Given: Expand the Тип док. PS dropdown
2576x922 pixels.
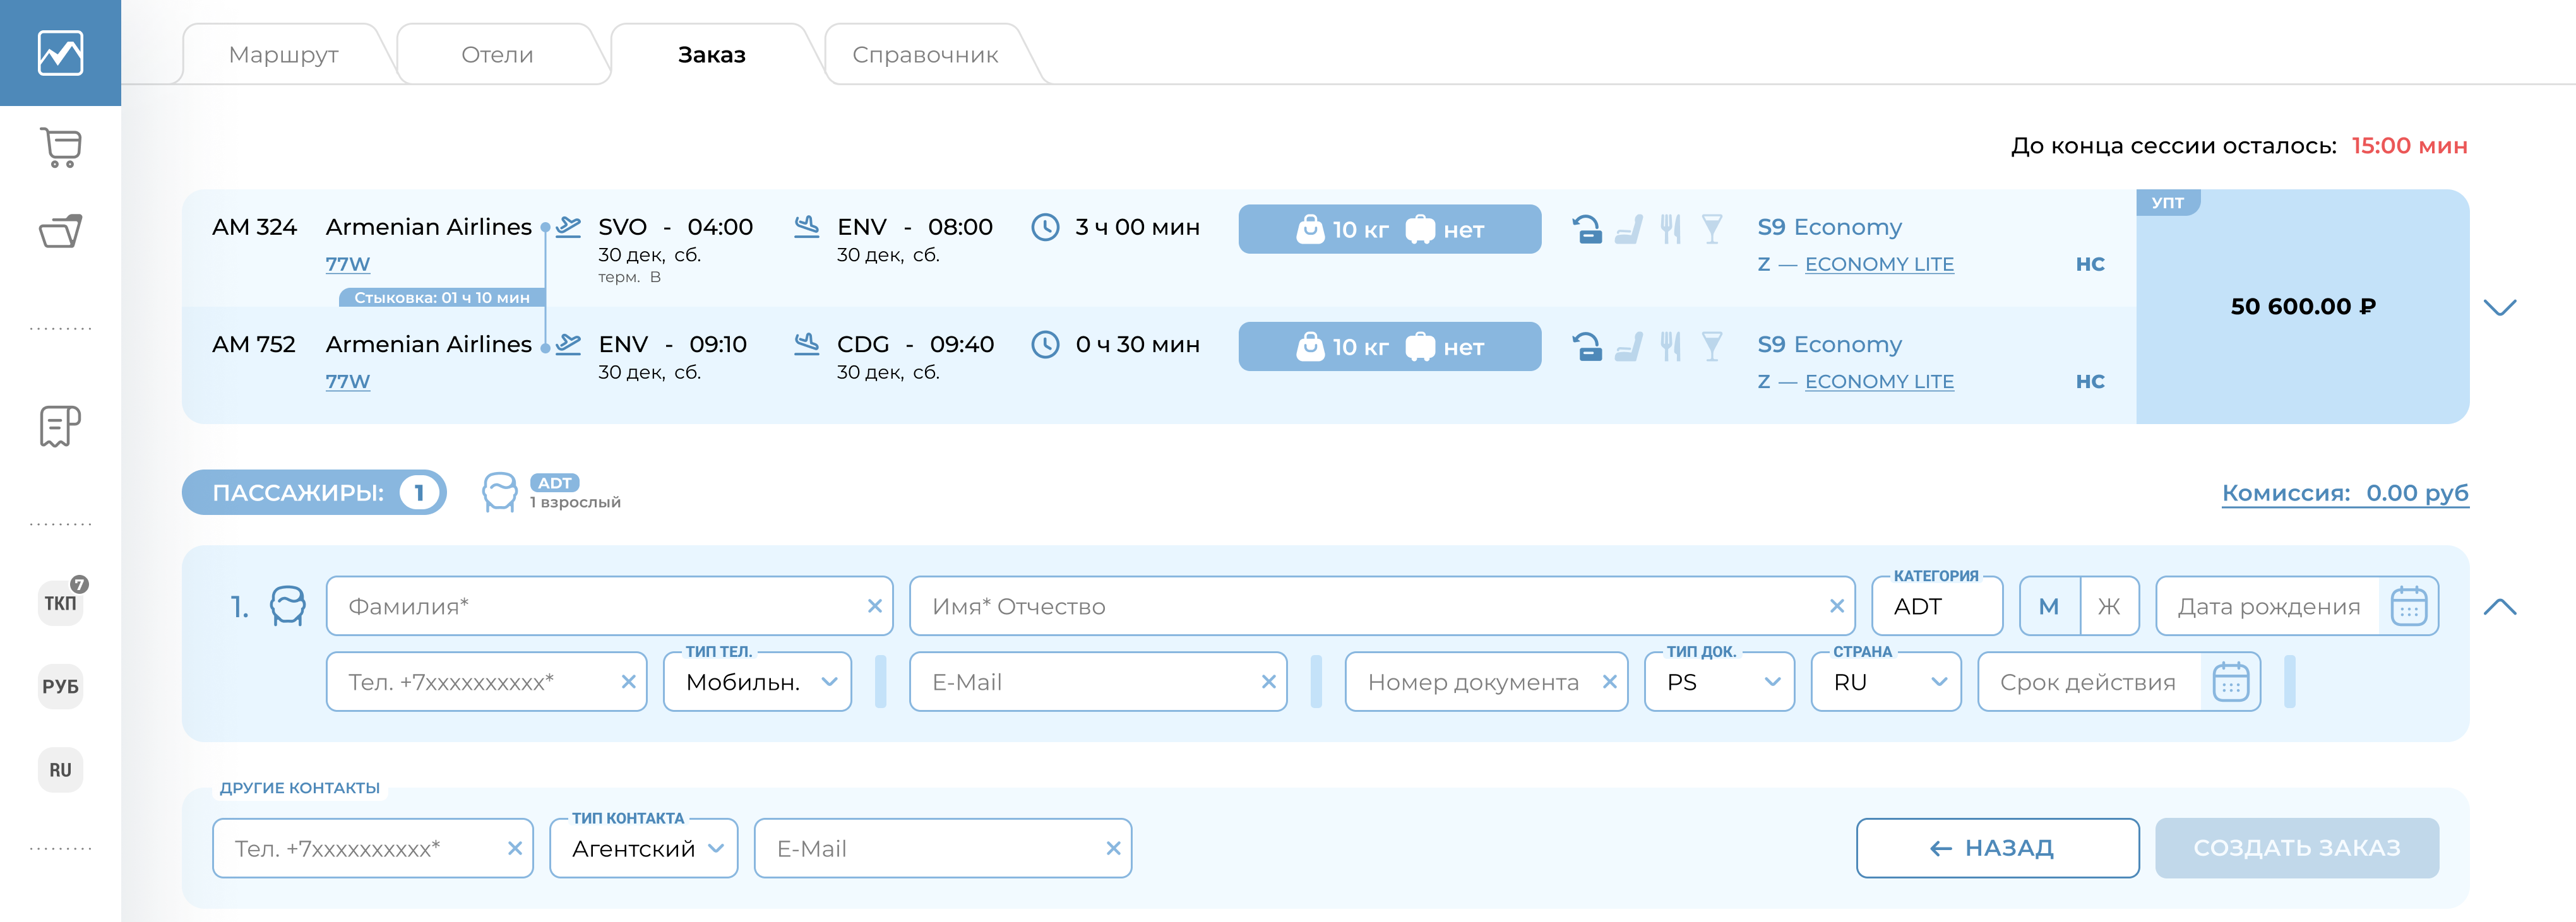Looking at the screenshot, I should coord(1719,682).
